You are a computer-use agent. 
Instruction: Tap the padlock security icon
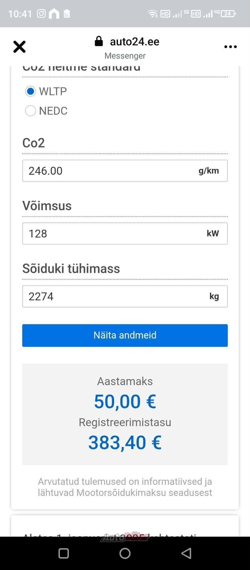(x=99, y=41)
